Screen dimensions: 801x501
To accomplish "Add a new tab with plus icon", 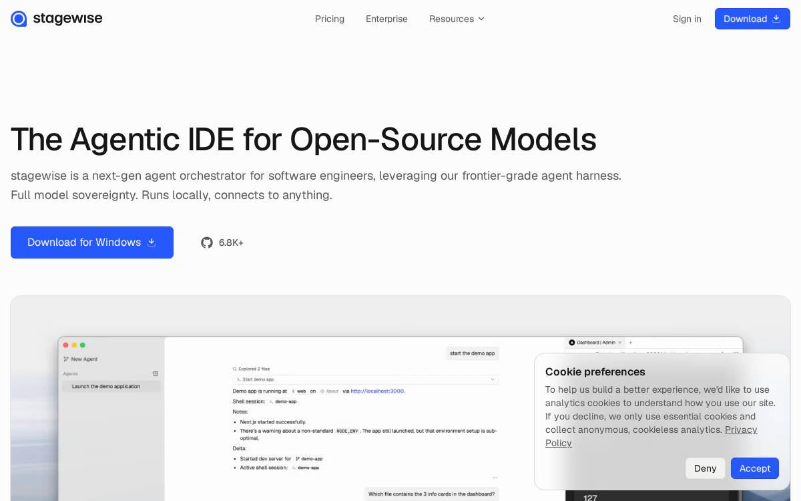I will click(631, 343).
